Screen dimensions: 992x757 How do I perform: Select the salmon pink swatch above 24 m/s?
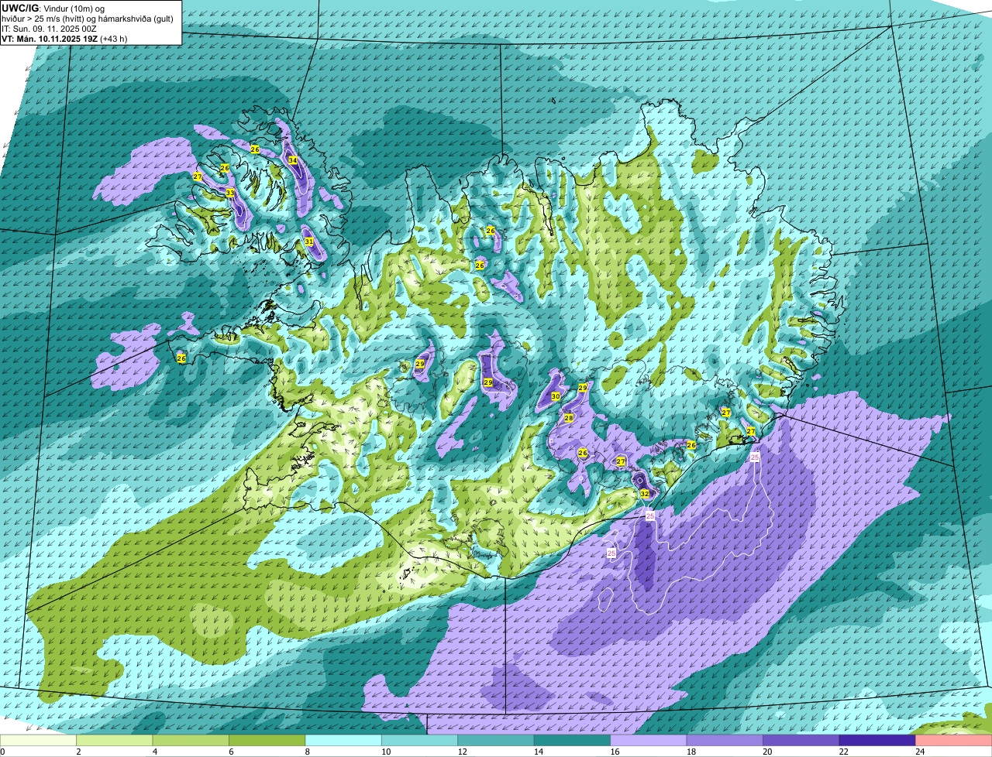954,740
